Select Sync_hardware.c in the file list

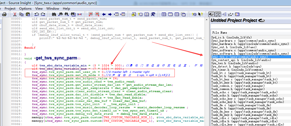click(x=244, y=41)
